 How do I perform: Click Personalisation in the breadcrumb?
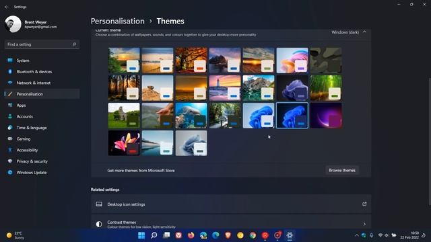118,21
